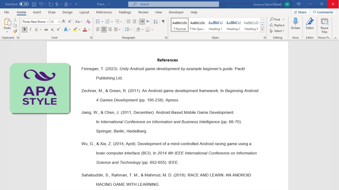Click the Share button

click(300, 12)
